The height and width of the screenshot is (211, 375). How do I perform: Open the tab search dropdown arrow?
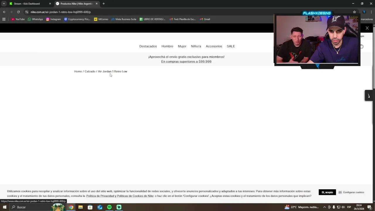[x=4, y=4]
